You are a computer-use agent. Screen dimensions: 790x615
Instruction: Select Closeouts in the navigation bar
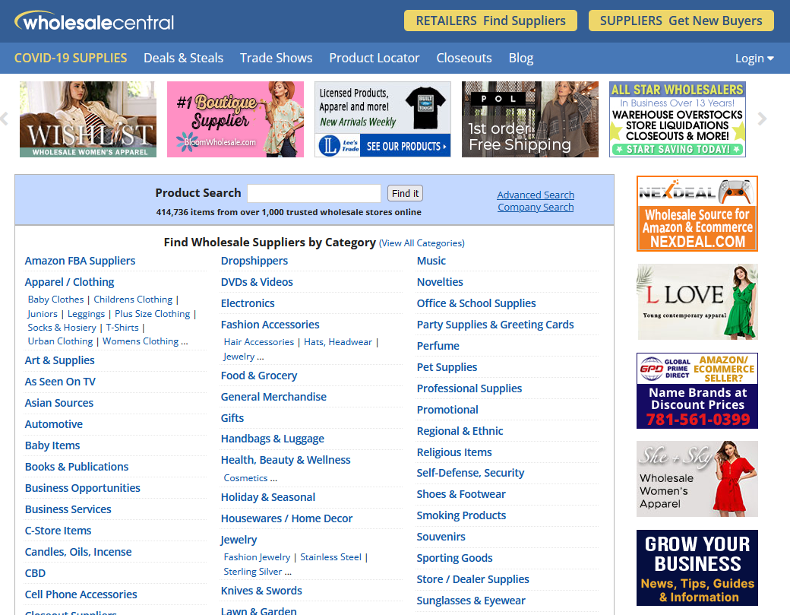point(463,58)
